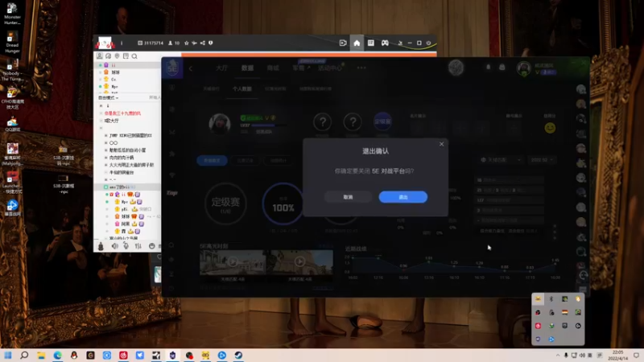Select the 个人数据 sub-tab
Screen dimensions: 644x362
point(242,88)
